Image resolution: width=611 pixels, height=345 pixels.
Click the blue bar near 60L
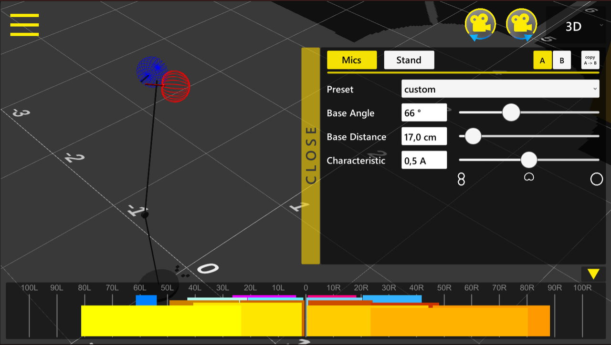pyautogui.click(x=146, y=300)
